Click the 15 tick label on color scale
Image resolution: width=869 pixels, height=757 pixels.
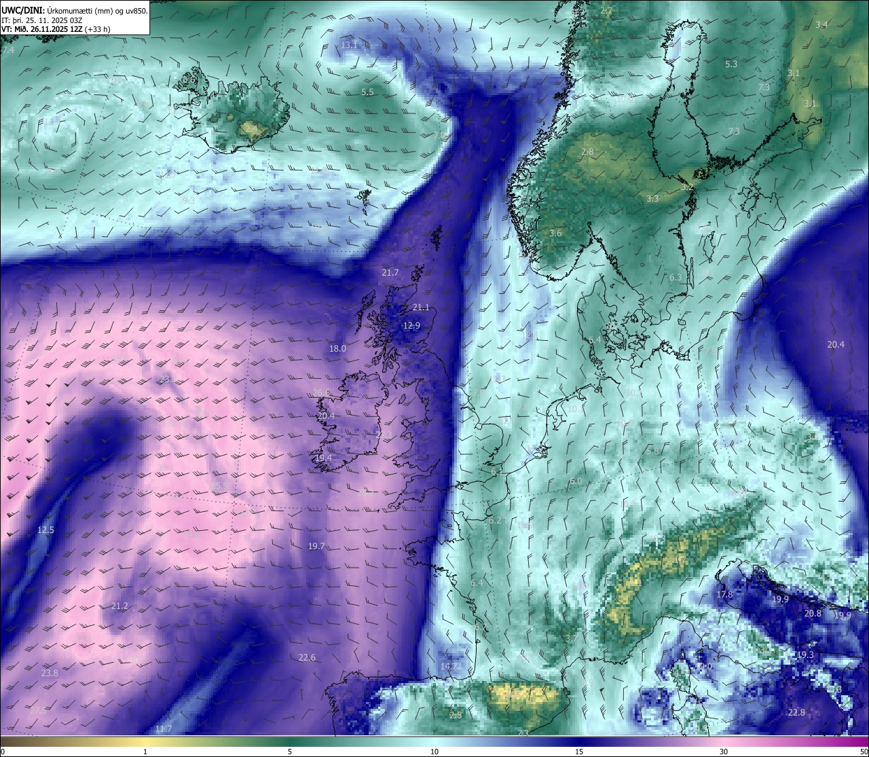click(x=579, y=752)
